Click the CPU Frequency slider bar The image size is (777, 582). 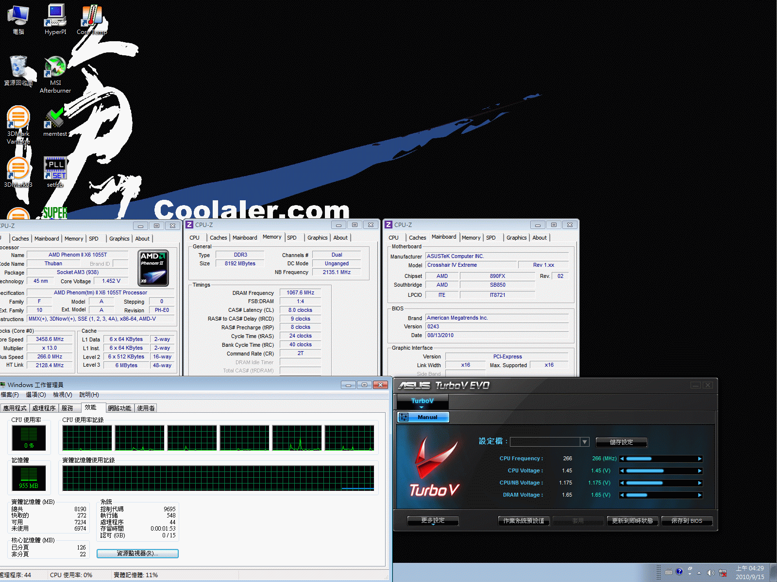pos(660,459)
